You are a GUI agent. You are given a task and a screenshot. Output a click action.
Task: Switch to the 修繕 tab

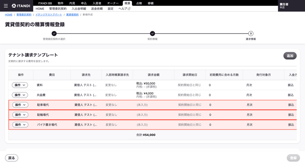coord(151,3)
